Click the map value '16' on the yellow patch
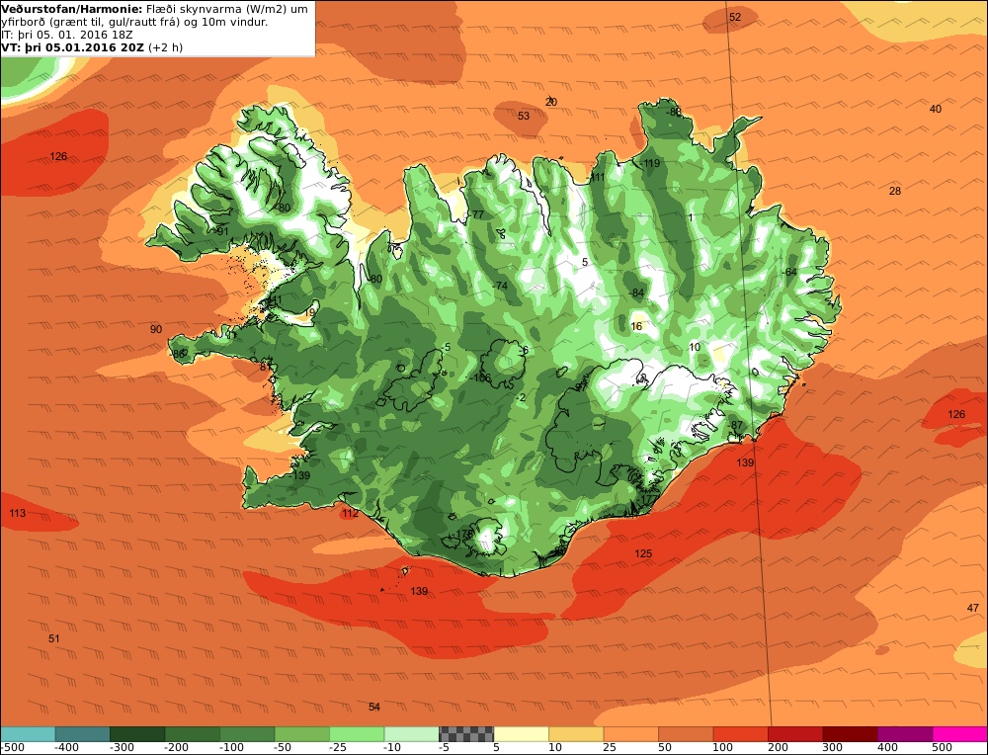The height and width of the screenshot is (755, 988). click(636, 326)
